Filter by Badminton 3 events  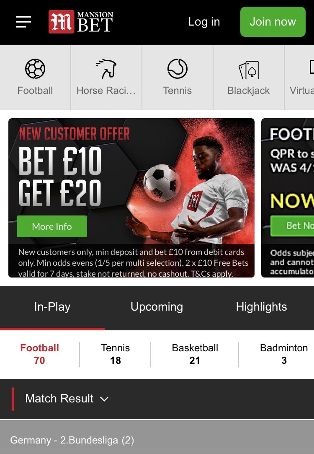coord(284,354)
